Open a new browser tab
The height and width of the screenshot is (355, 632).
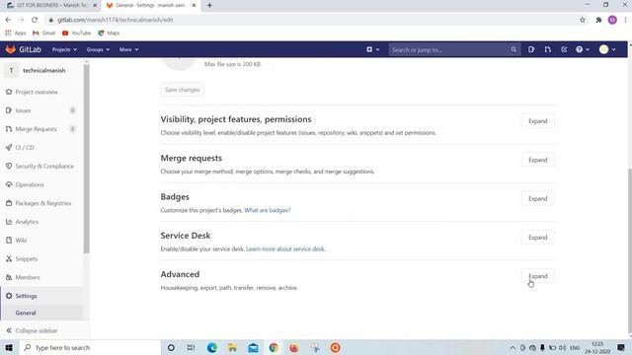coord(209,5)
